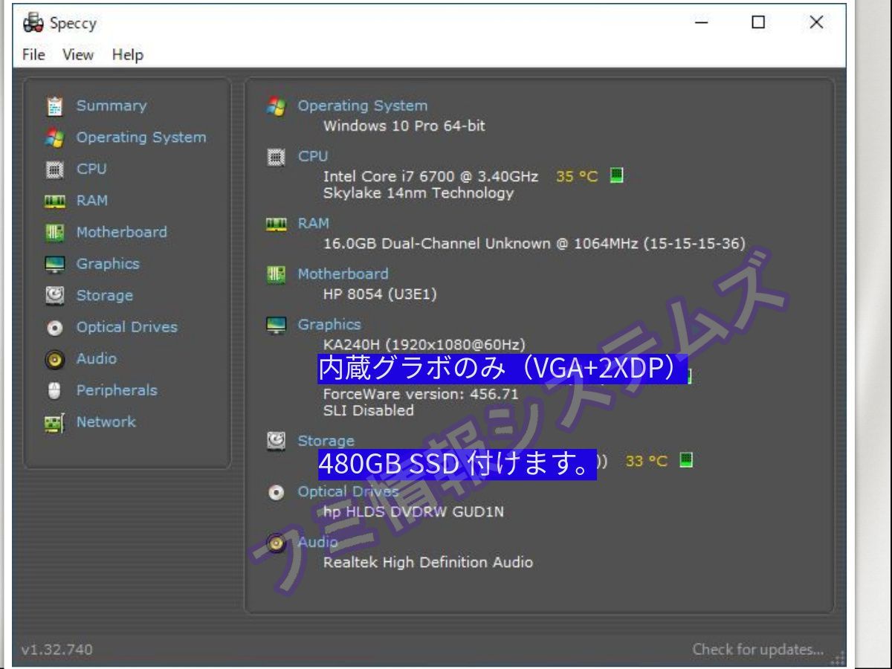Click the Windows flag icon in summary pane
This screenshot has width=892, height=669.
[x=276, y=106]
